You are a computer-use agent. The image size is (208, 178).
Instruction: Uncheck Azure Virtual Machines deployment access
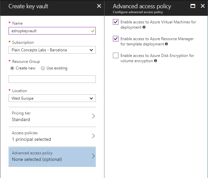(x=116, y=22)
